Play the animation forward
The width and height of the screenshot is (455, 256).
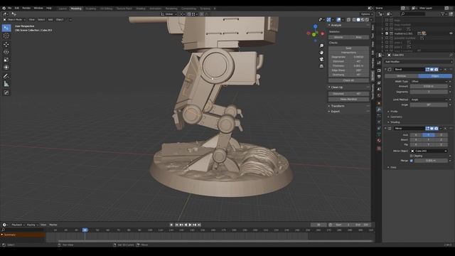coord(190,225)
